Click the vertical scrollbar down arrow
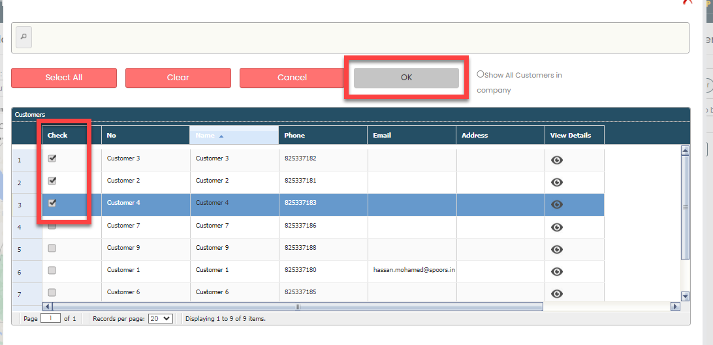The image size is (713, 345). tap(685, 296)
